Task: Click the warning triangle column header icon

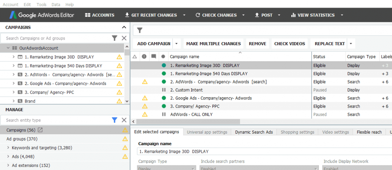Action: coord(135,56)
